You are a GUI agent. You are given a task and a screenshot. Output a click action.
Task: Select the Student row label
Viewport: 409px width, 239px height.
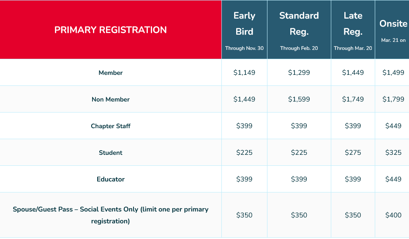pos(111,153)
